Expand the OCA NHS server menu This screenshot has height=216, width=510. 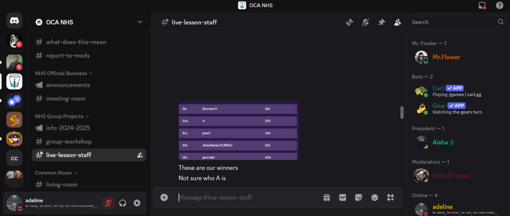[x=89, y=22]
